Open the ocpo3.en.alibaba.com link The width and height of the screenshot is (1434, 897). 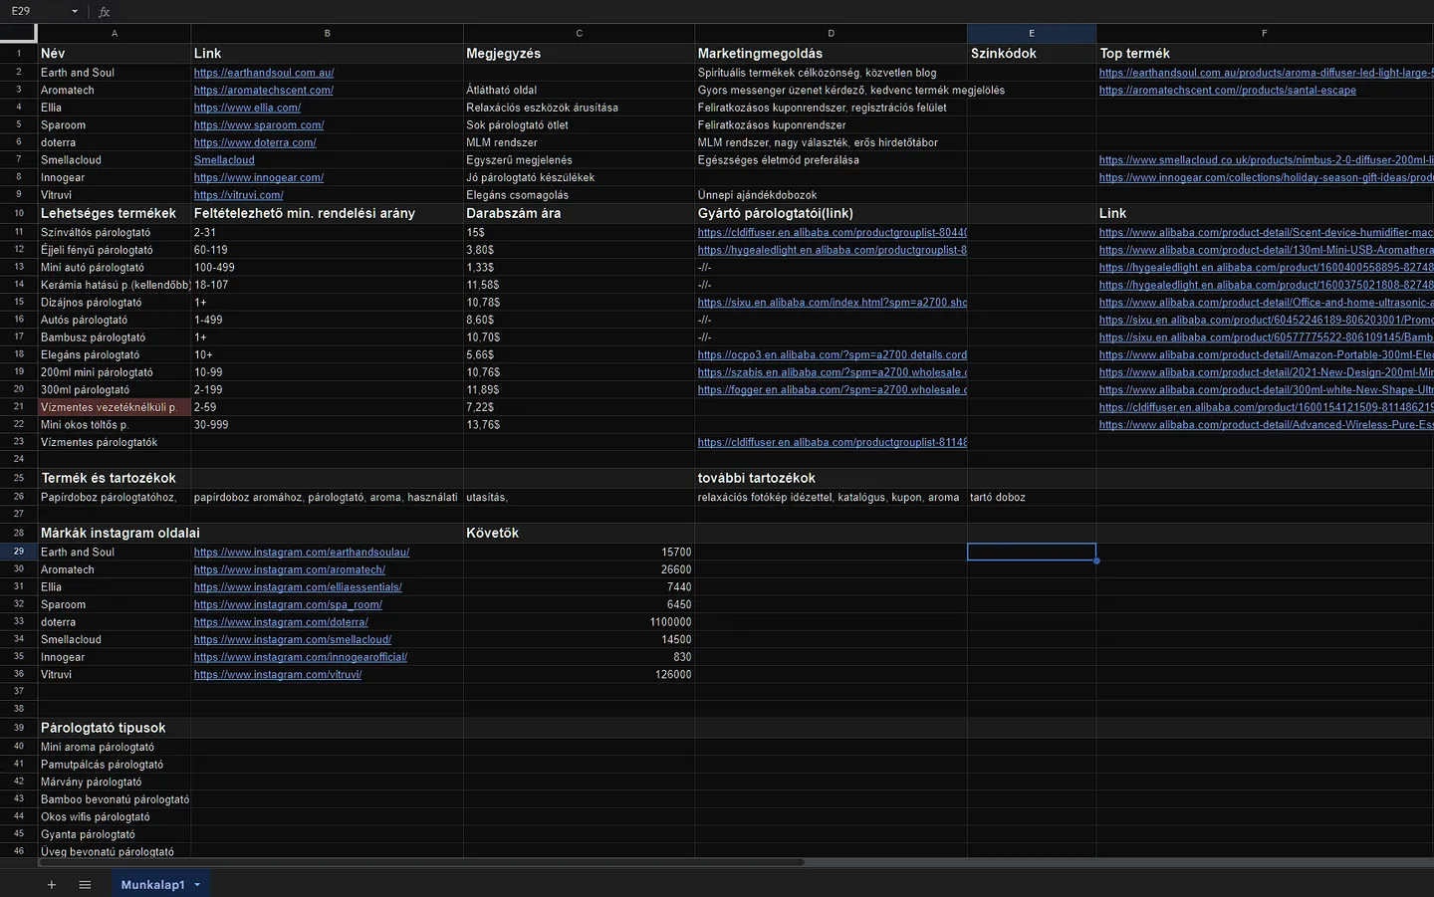pyautogui.click(x=832, y=355)
